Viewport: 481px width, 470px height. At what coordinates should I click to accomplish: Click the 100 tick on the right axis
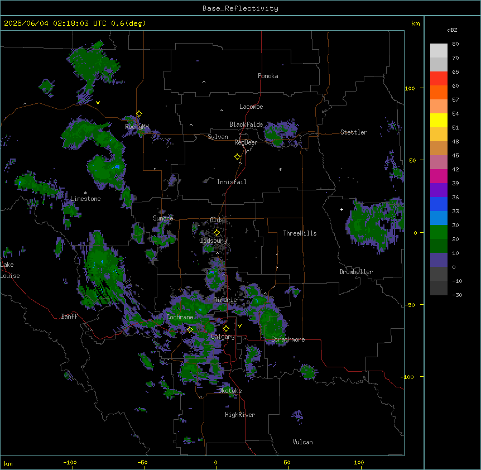click(x=410, y=88)
